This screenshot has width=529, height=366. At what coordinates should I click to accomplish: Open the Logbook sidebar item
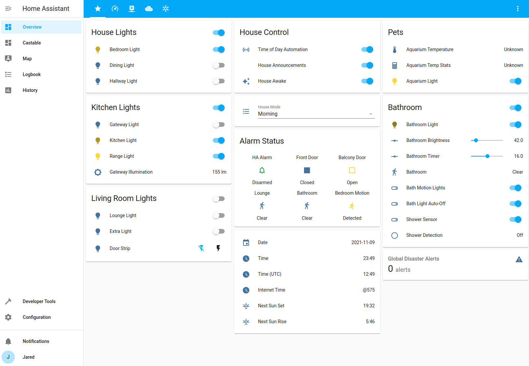tap(32, 74)
